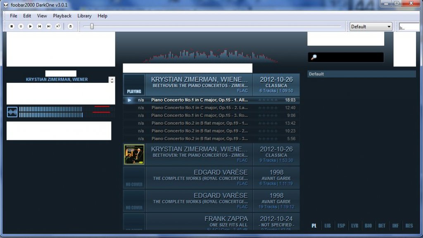Open the Edit menu
Screen dimensions: 423x238
click(x=27, y=16)
